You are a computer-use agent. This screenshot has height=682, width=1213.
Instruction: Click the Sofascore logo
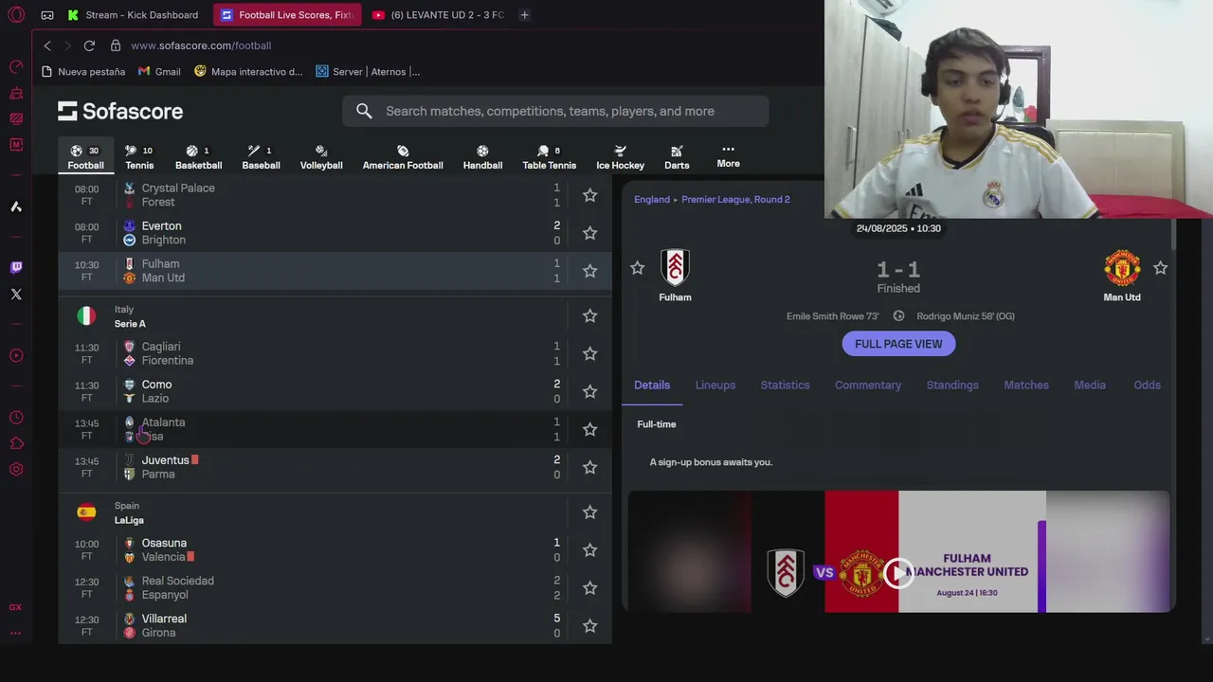[120, 111]
